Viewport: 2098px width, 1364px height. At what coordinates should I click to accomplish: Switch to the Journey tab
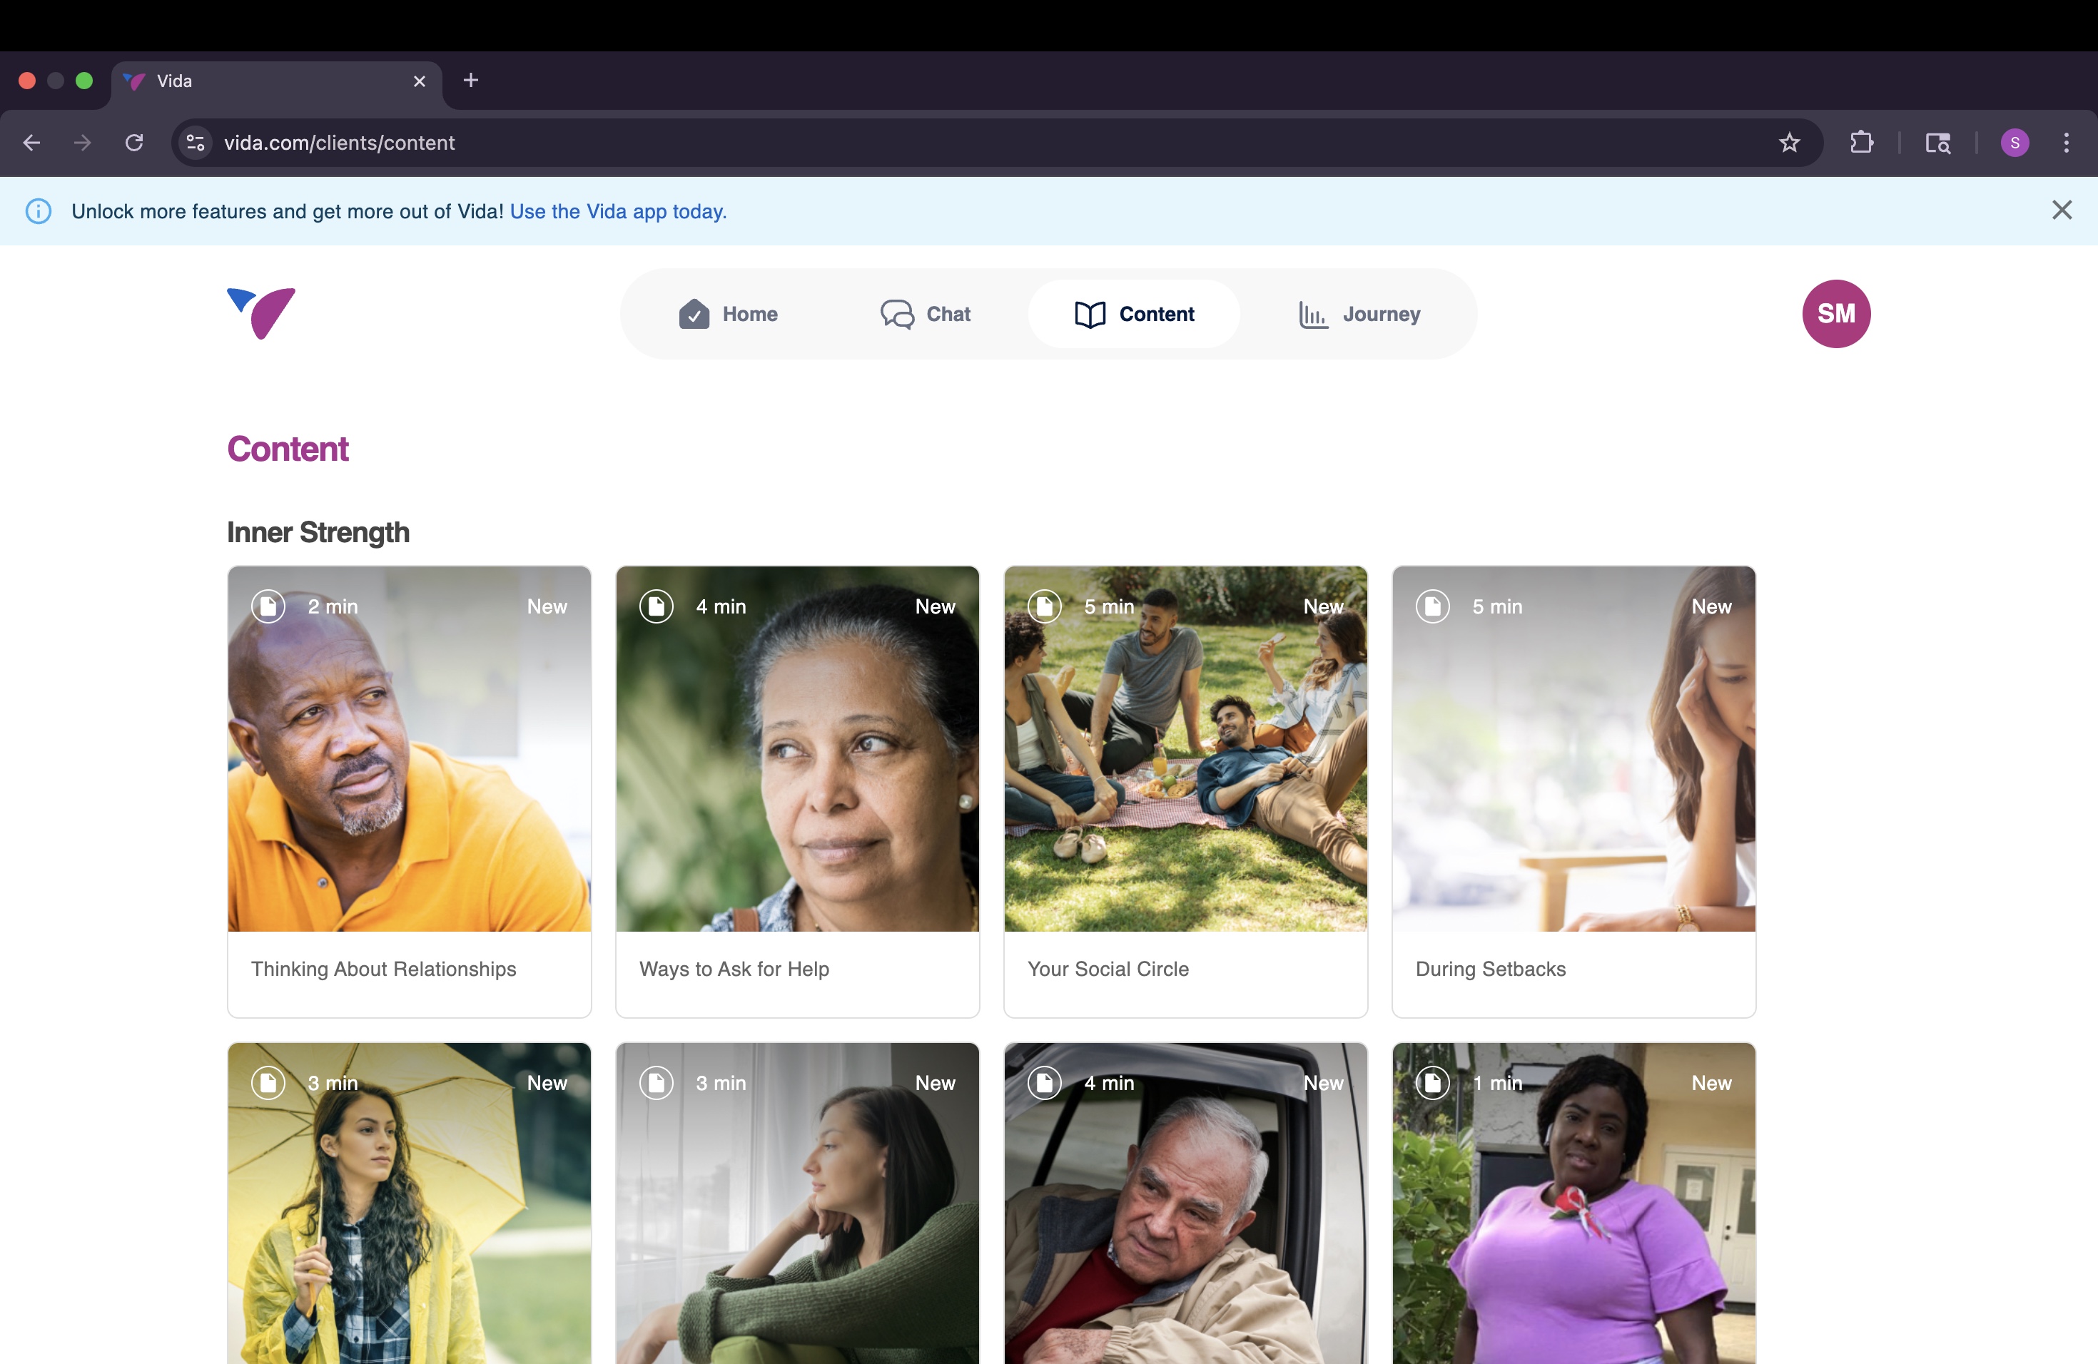[1359, 314]
